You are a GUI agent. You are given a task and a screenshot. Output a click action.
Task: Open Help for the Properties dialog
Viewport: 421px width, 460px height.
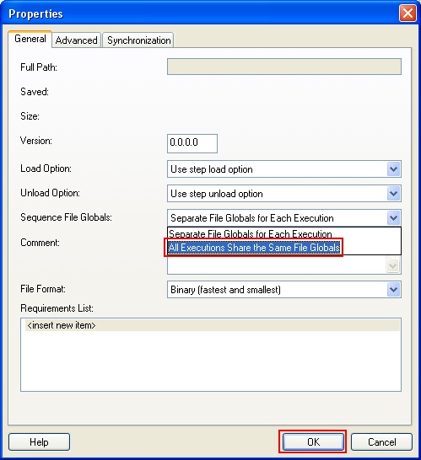(x=39, y=441)
